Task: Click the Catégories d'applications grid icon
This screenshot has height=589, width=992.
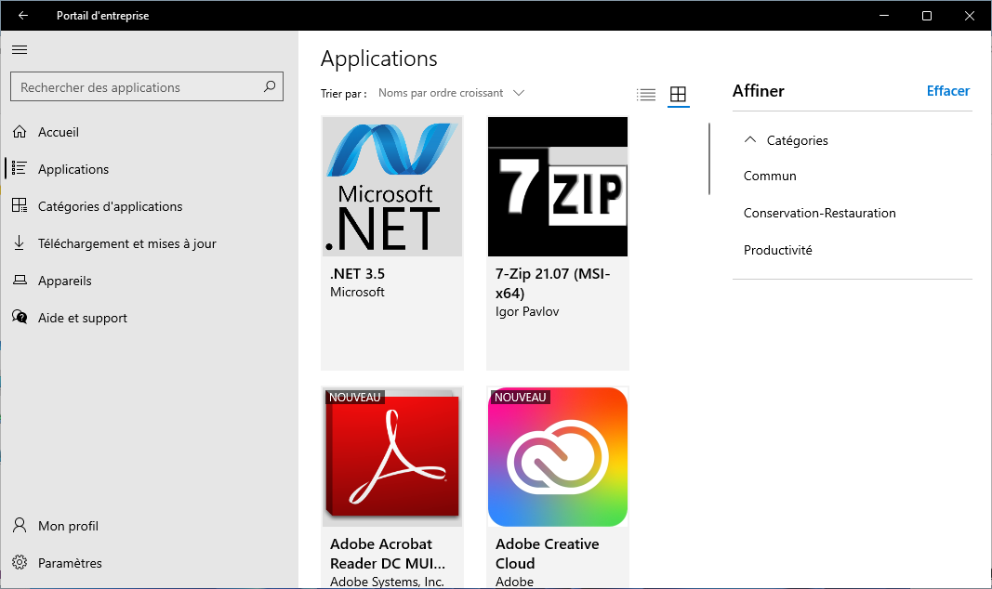Action: tap(20, 205)
